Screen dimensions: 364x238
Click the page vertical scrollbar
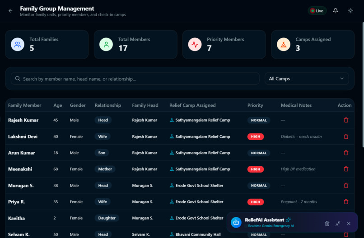[363, 85]
